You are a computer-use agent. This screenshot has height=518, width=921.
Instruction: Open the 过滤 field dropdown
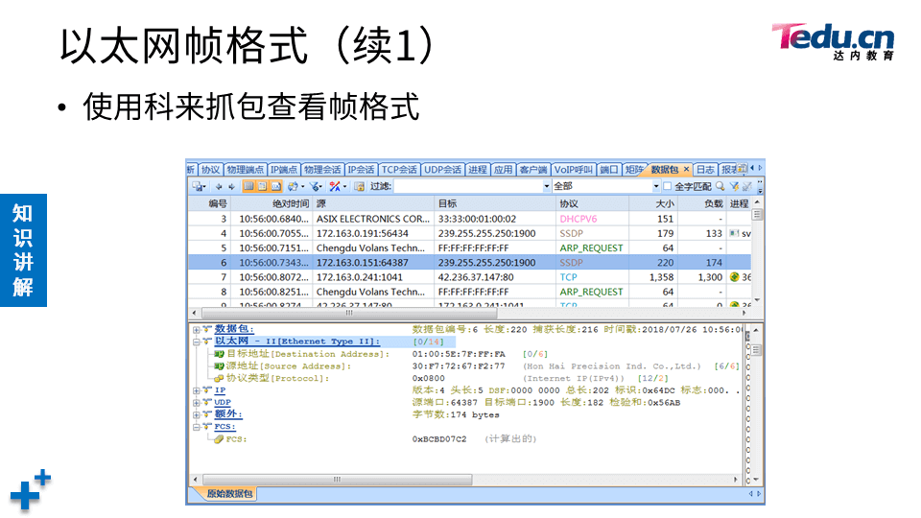[x=546, y=186]
